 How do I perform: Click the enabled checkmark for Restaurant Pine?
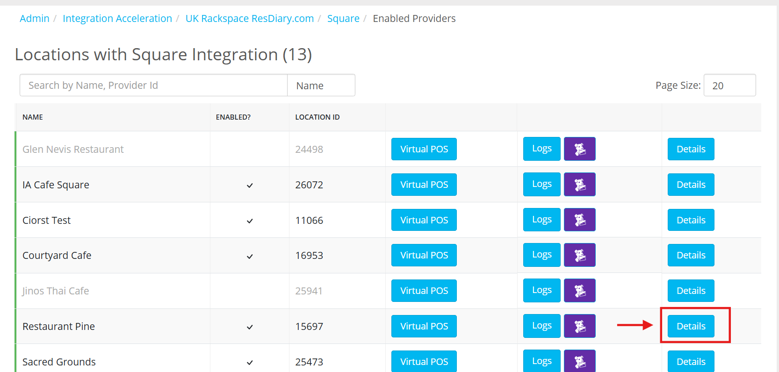coord(250,327)
